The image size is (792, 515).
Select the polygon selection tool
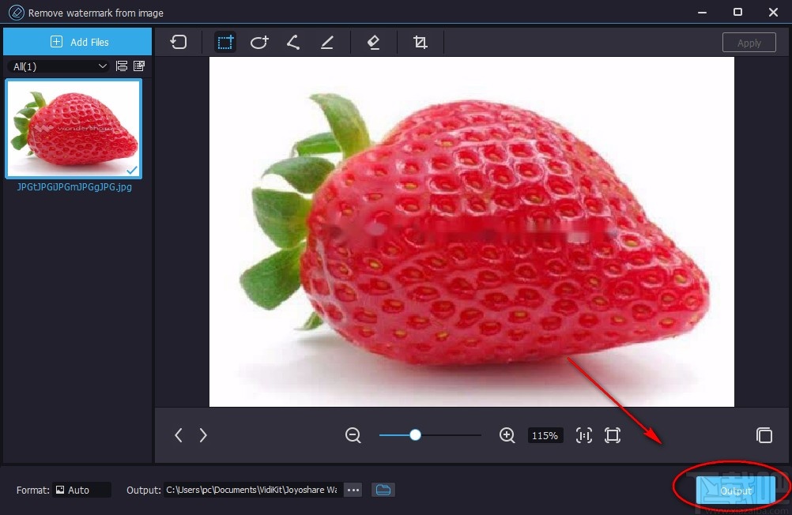coord(292,42)
